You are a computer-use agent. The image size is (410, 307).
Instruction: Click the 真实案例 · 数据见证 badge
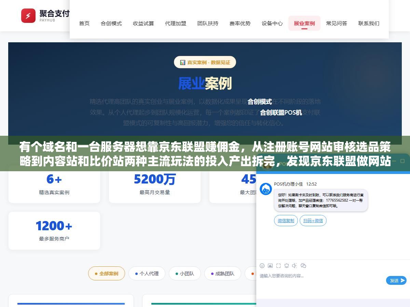(205, 62)
